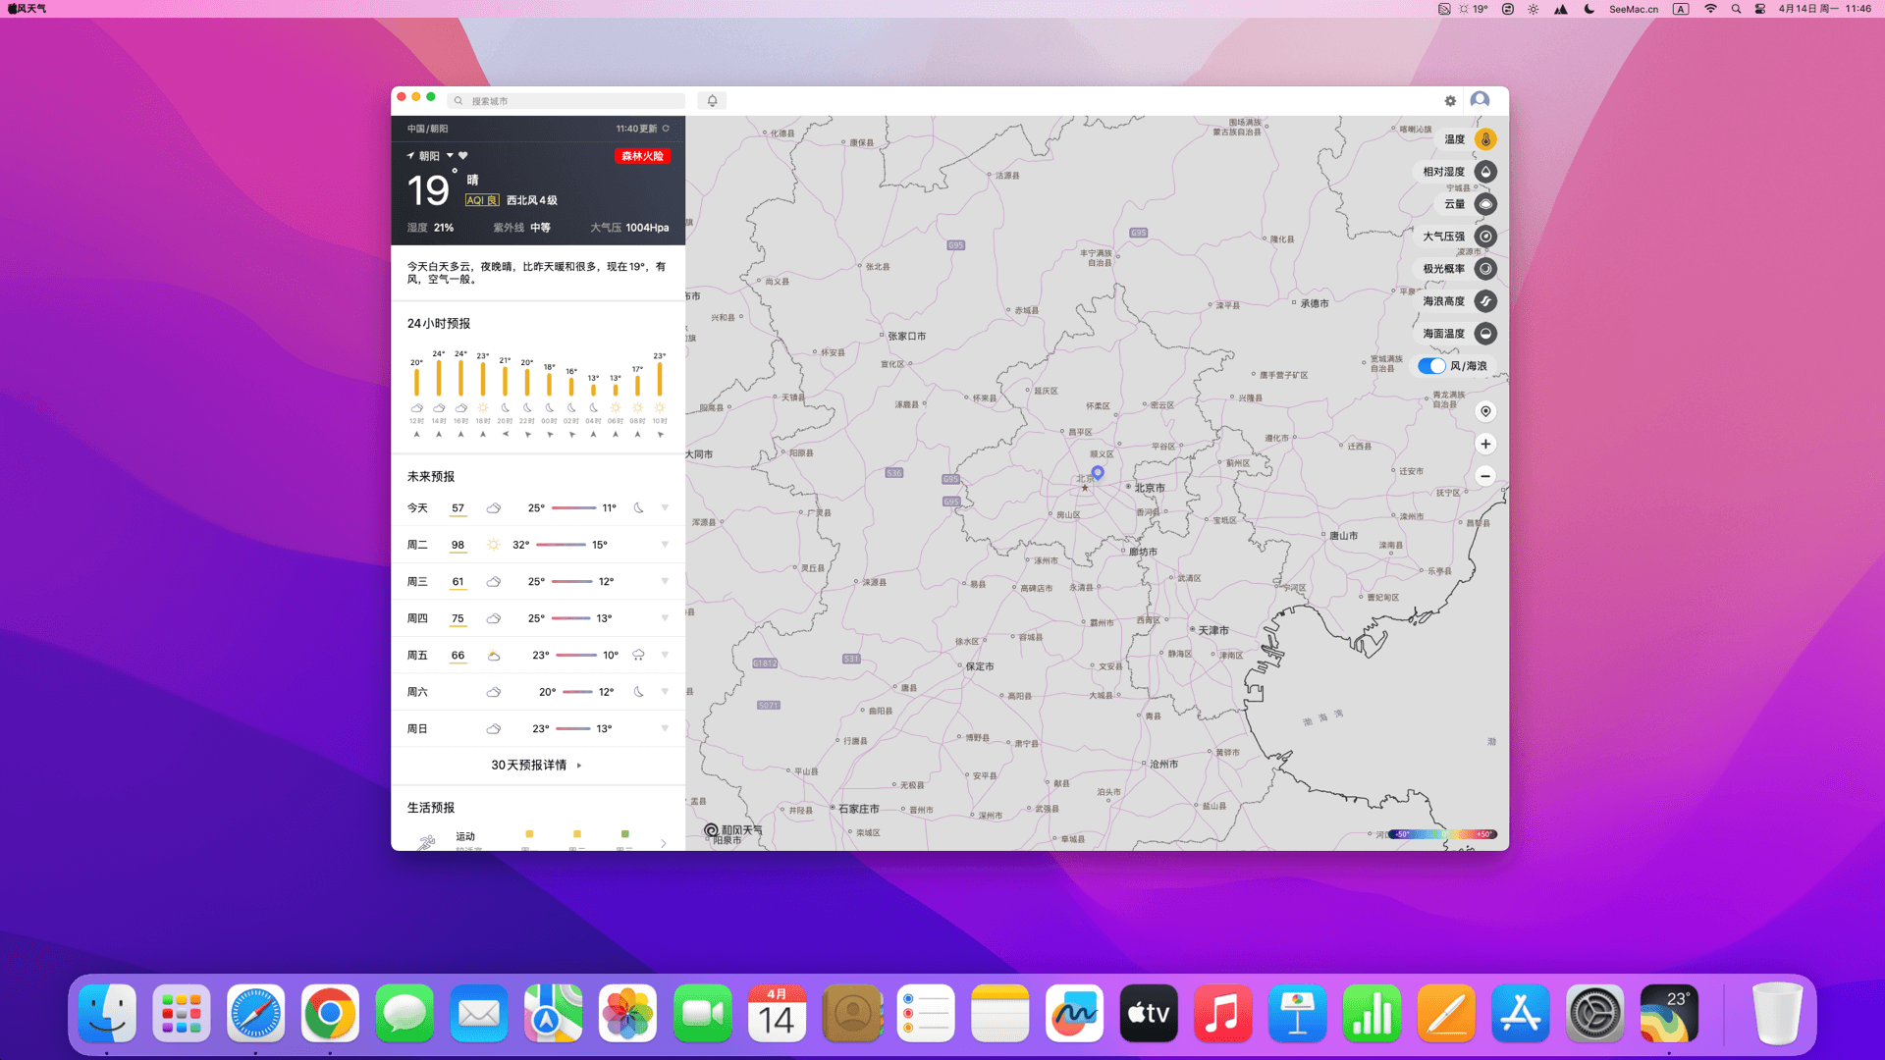The image size is (1885, 1060).
Task: Select the wave height layer icon
Action: 1485,301
